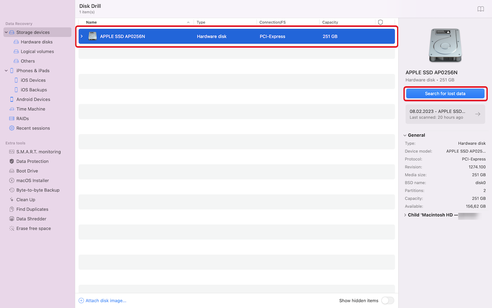The width and height of the screenshot is (492, 308).
Task: Click the Hardware disks icon
Action: [16, 42]
